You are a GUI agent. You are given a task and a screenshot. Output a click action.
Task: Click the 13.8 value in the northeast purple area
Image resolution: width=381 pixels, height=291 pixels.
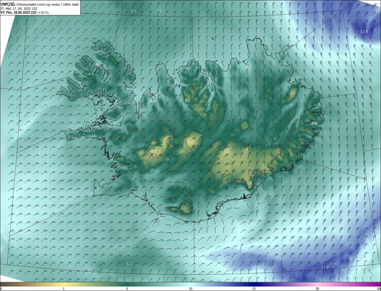(364, 32)
